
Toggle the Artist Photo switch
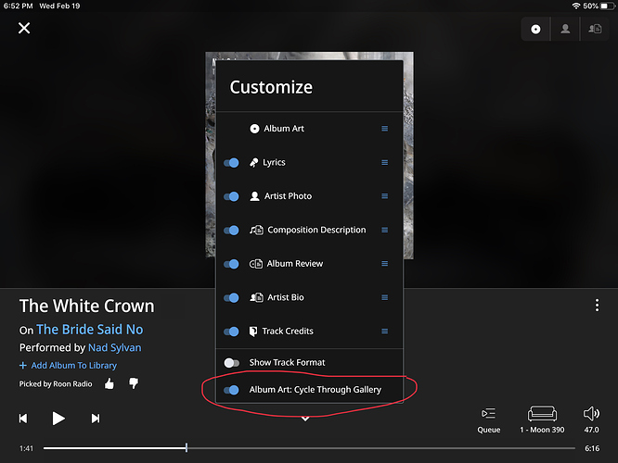pyautogui.click(x=231, y=196)
